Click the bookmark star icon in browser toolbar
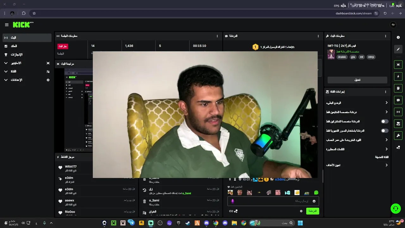Screen dimensions: 405x228 [34, 13]
